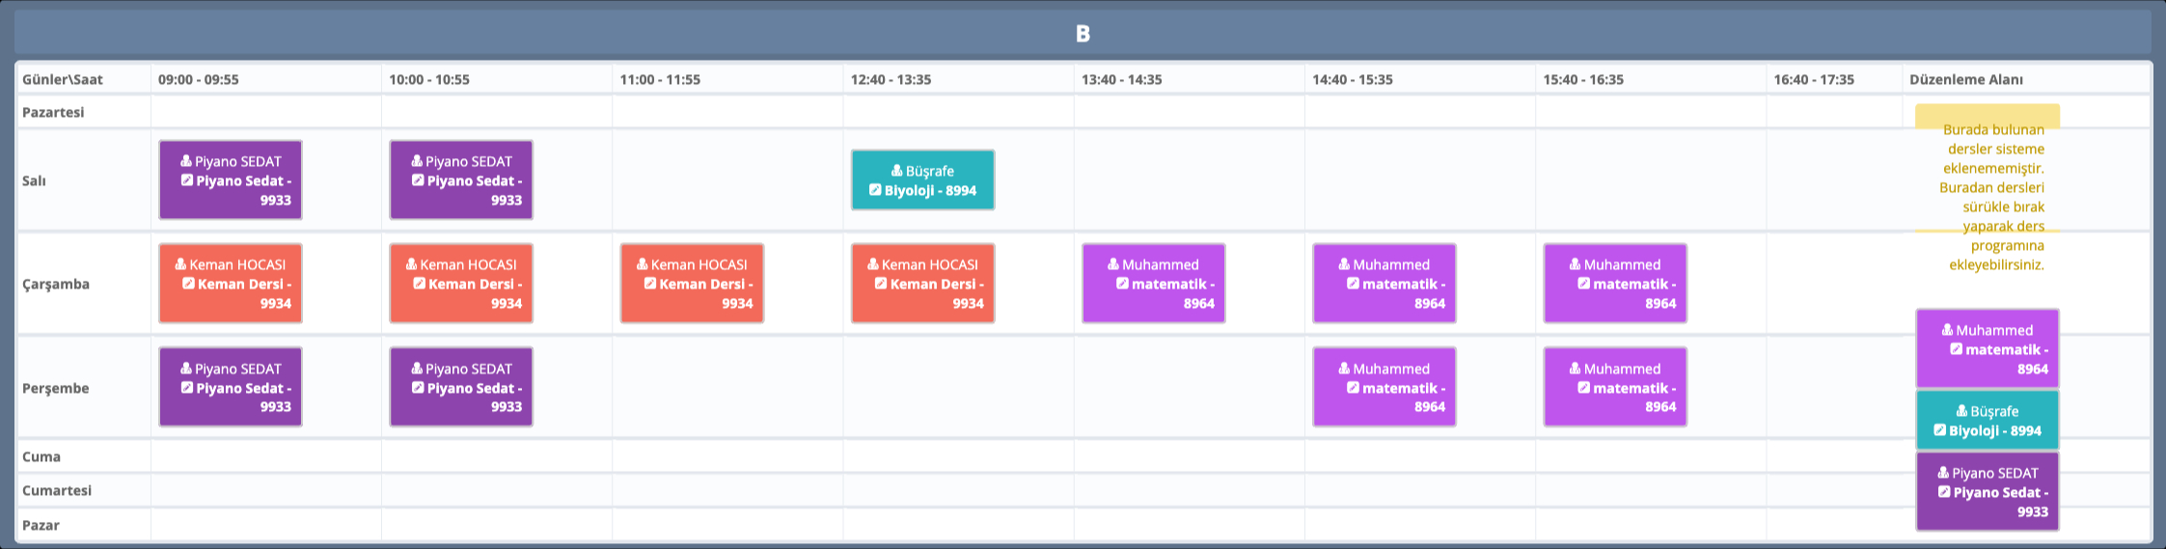
Task: Click the empty Cuma 11:00 - 11:55 slot
Action: (727, 456)
